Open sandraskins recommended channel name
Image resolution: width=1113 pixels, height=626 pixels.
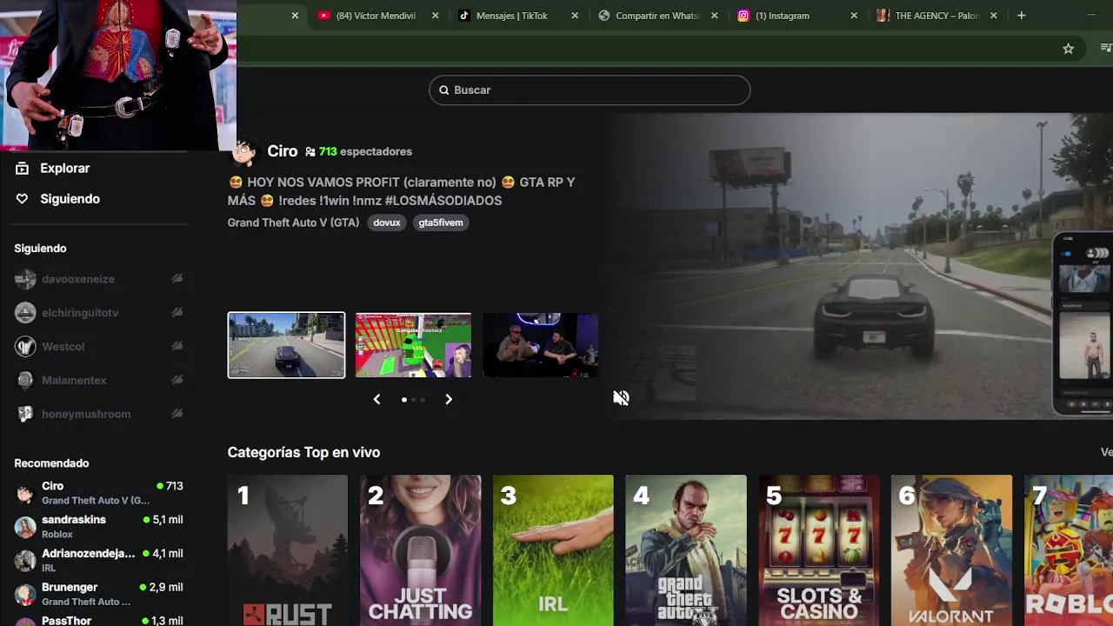74,520
